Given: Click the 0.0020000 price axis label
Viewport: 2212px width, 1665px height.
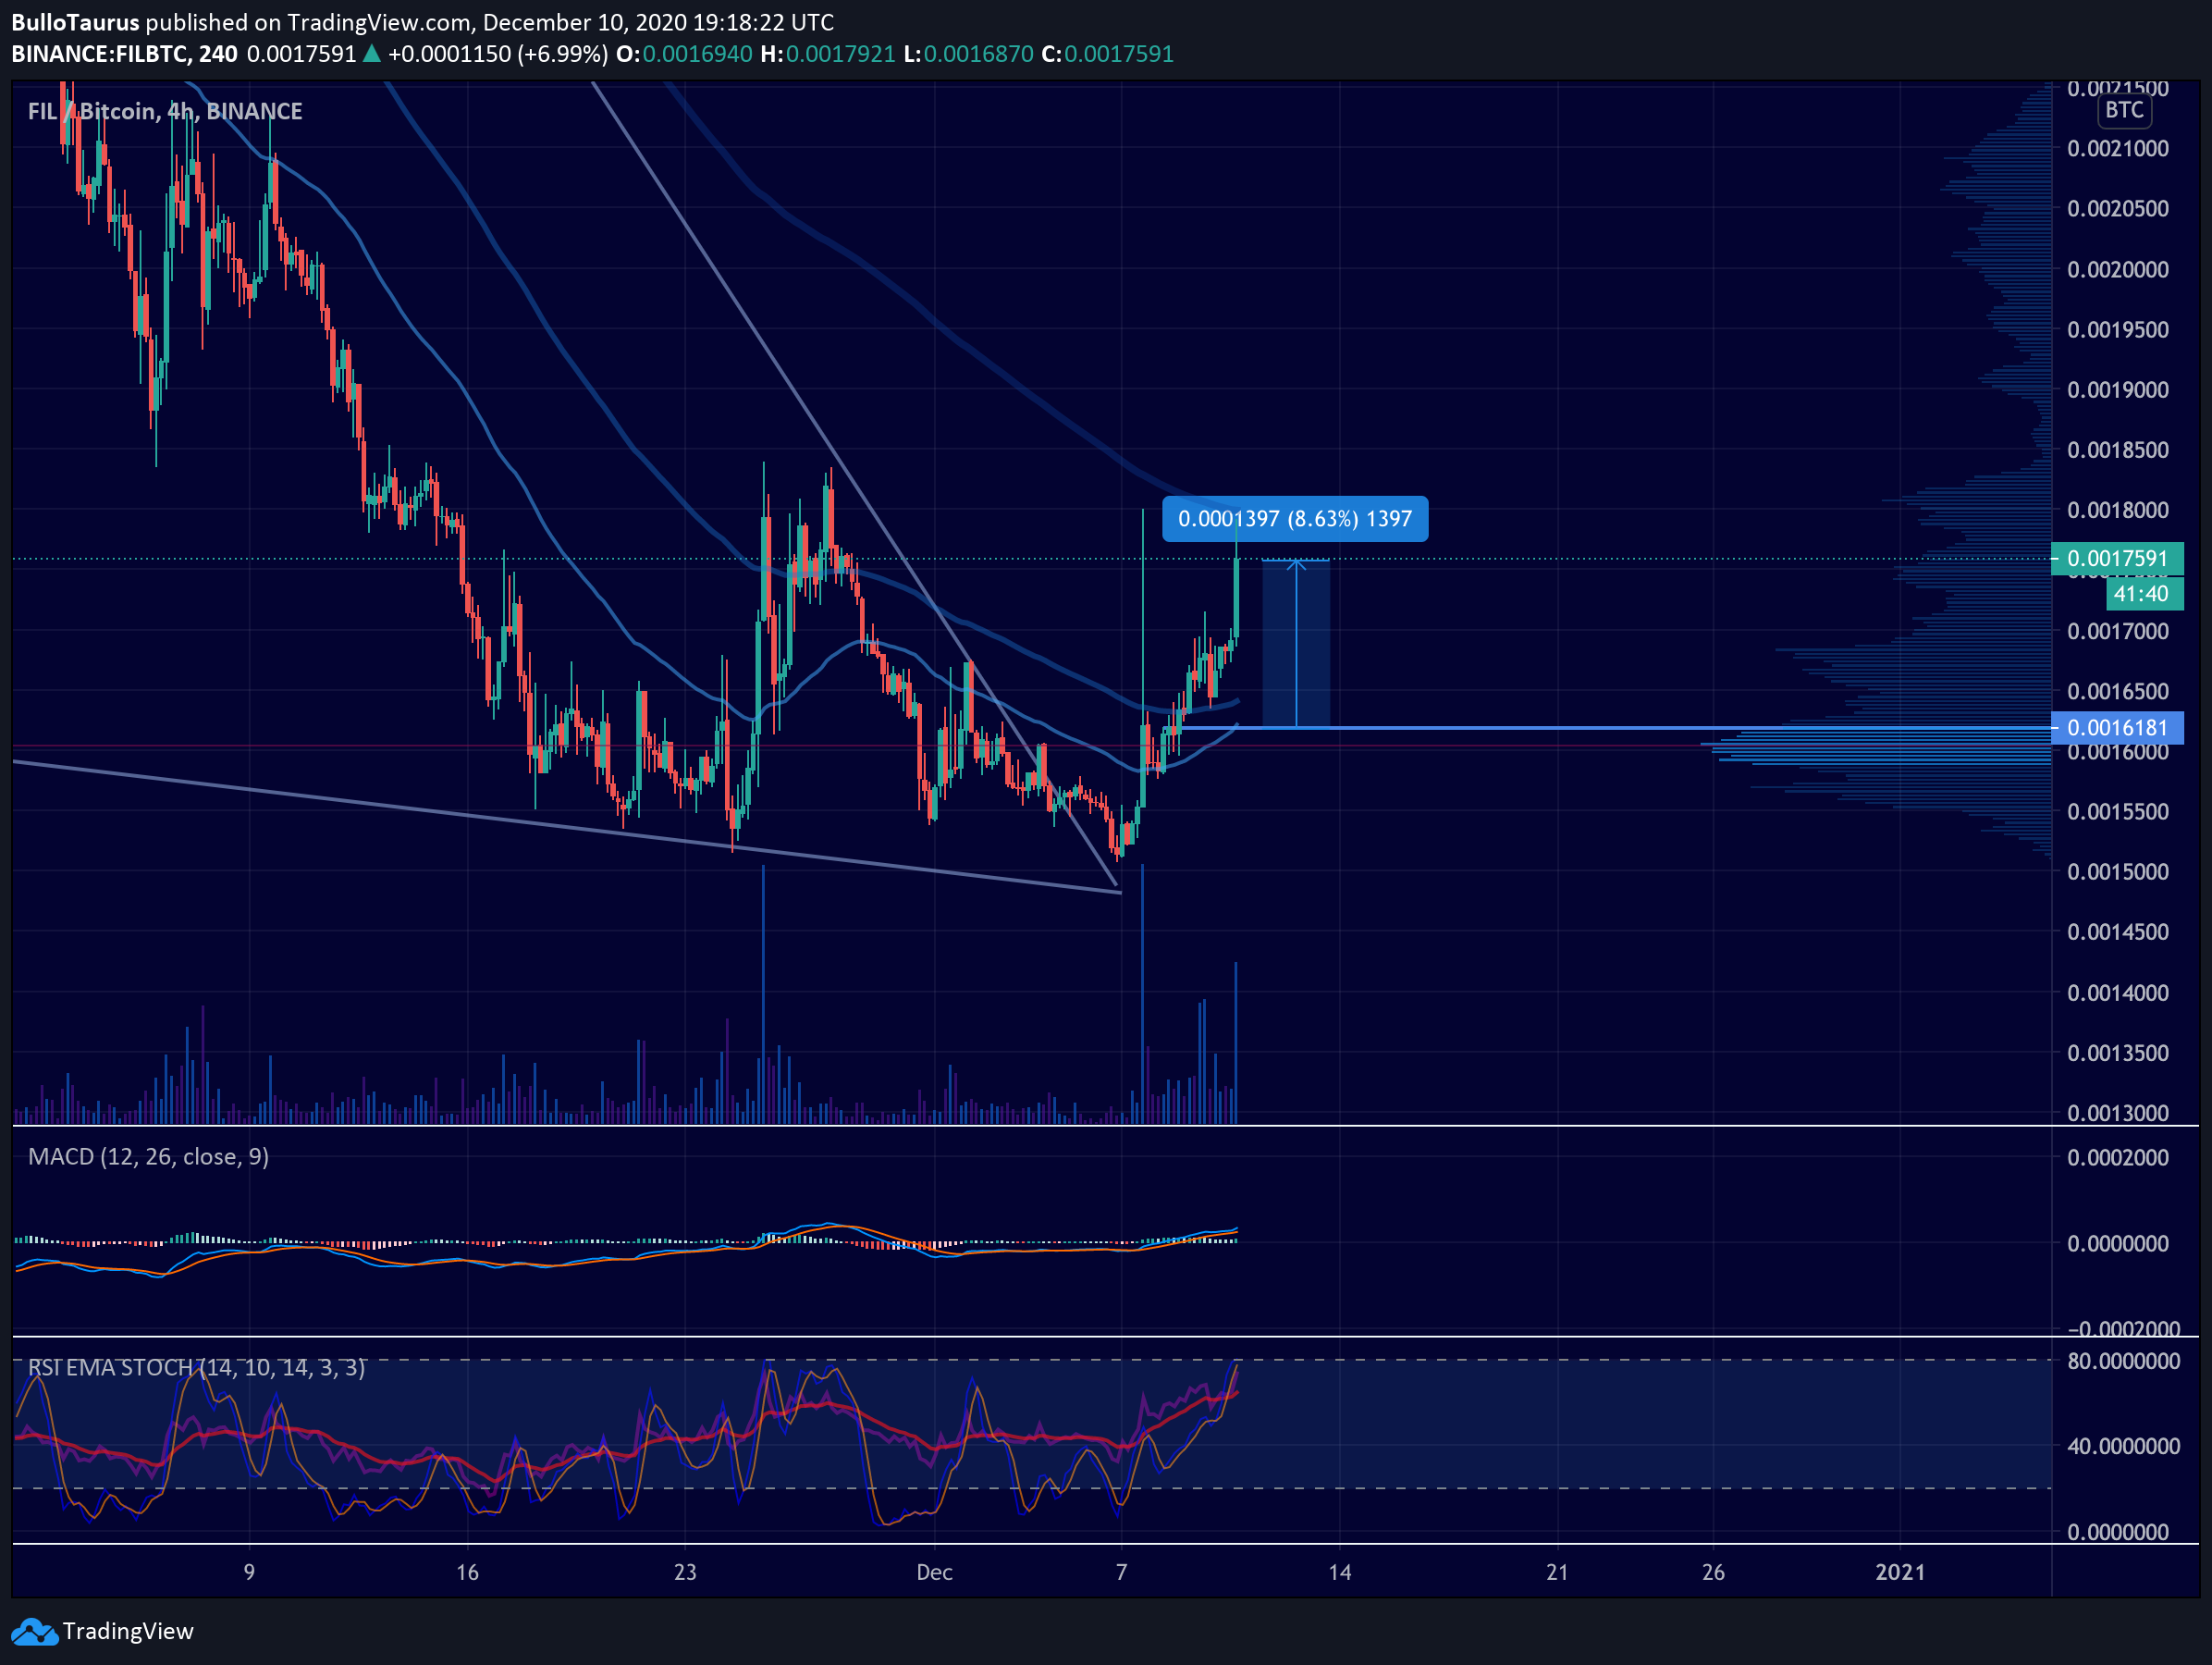Looking at the screenshot, I should tap(2118, 270).
